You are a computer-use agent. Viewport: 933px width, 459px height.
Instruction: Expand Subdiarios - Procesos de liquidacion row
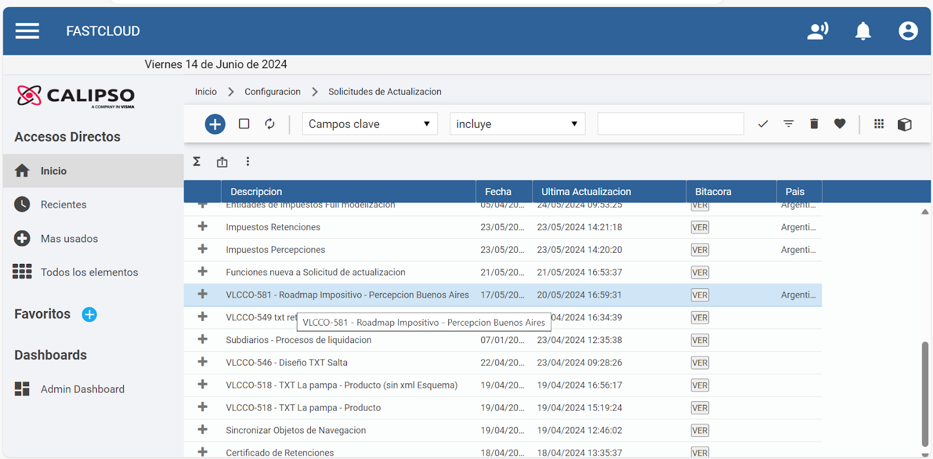(202, 339)
